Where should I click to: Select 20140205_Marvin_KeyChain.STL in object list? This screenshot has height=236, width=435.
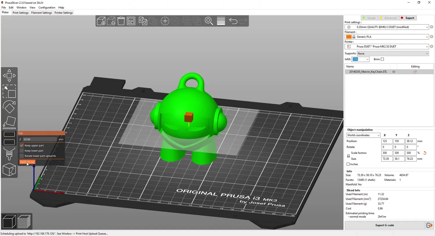pyautogui.click(x=368, y=72)
